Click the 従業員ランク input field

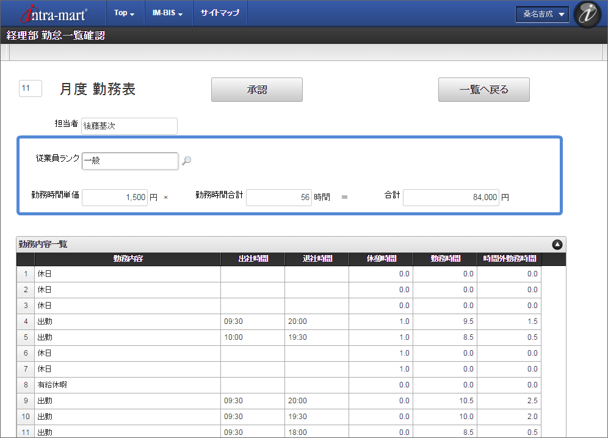pos(130,160)
